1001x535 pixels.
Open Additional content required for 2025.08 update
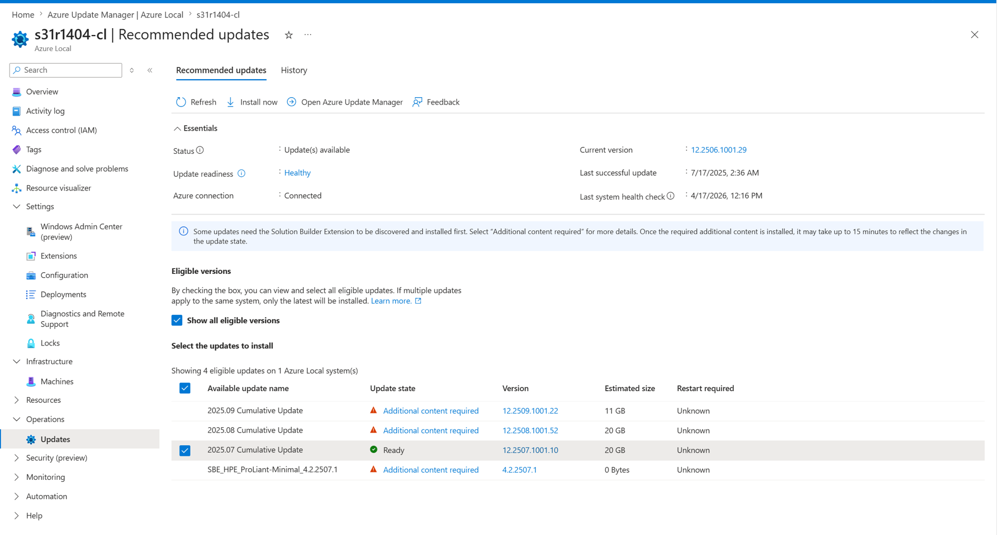point(431,430)
